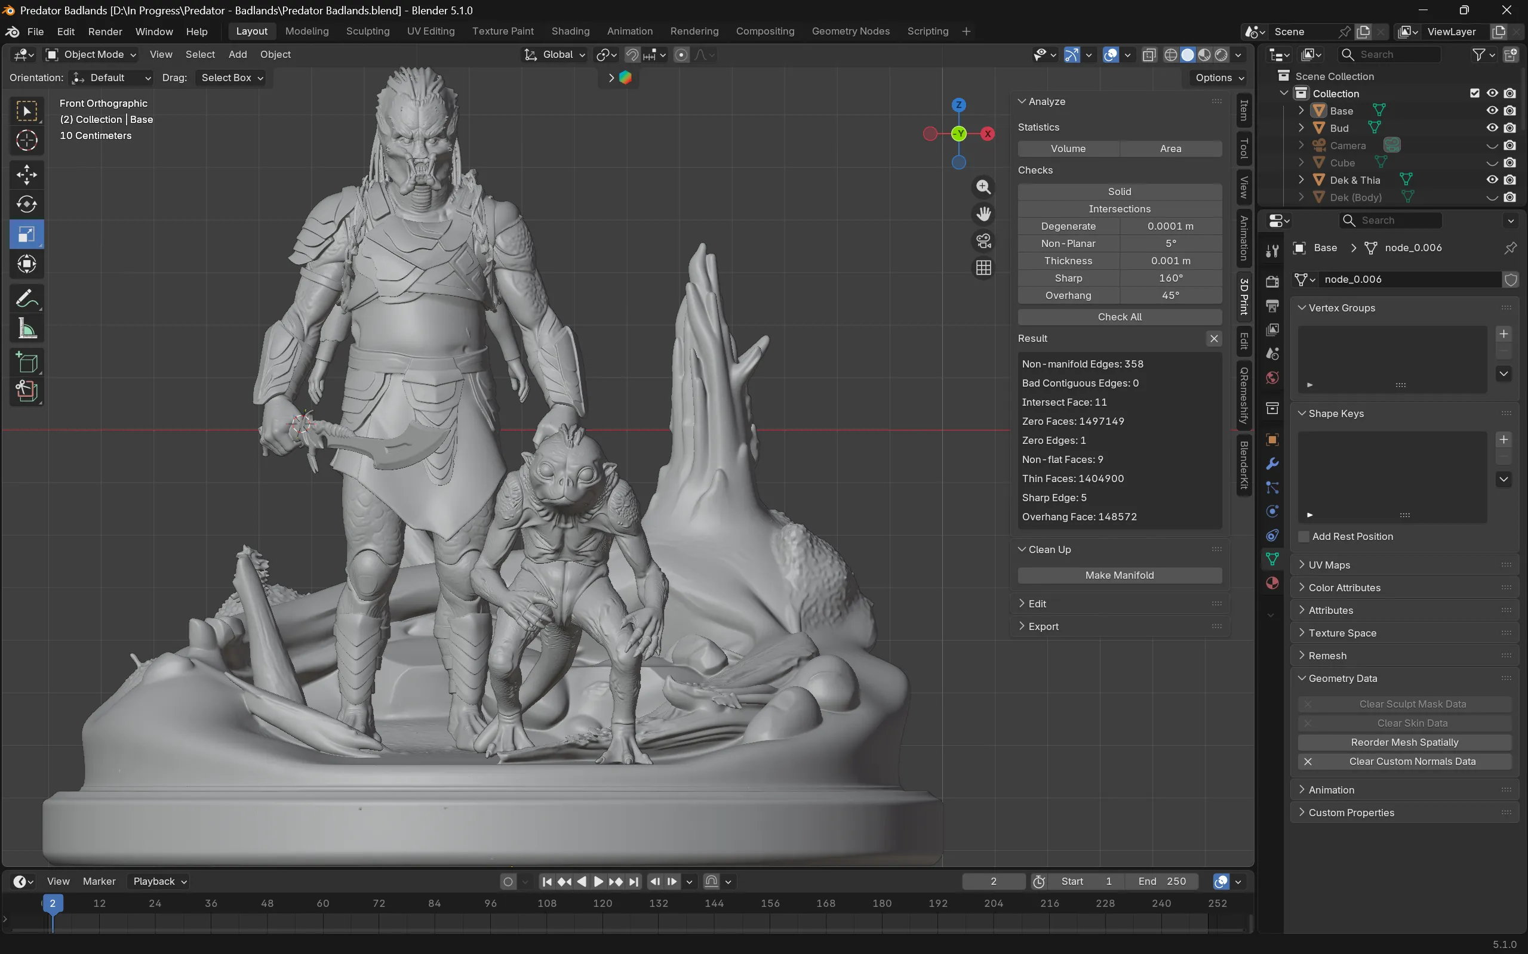Viewport: 1528px width, 954px height.
Task: Select the Transform tool
Action: point(26,264)
